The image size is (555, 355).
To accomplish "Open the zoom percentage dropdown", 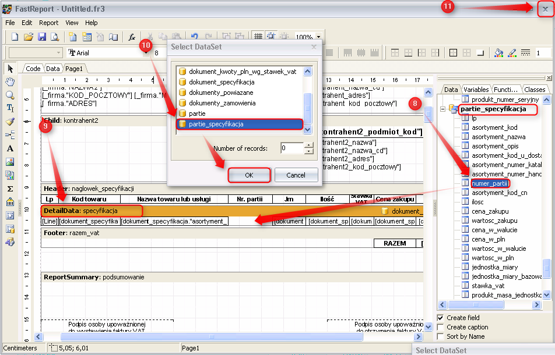I will click(318, 37).
